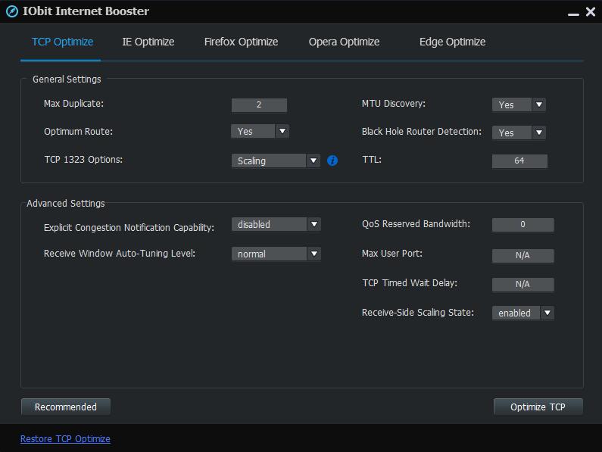
Task: Click the 'Advanced Settings' group heading
Action: (66, 203)
